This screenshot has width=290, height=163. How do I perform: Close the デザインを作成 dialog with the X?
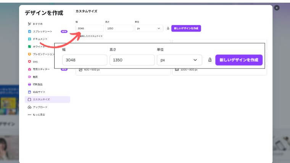click(x=277, y=8)
